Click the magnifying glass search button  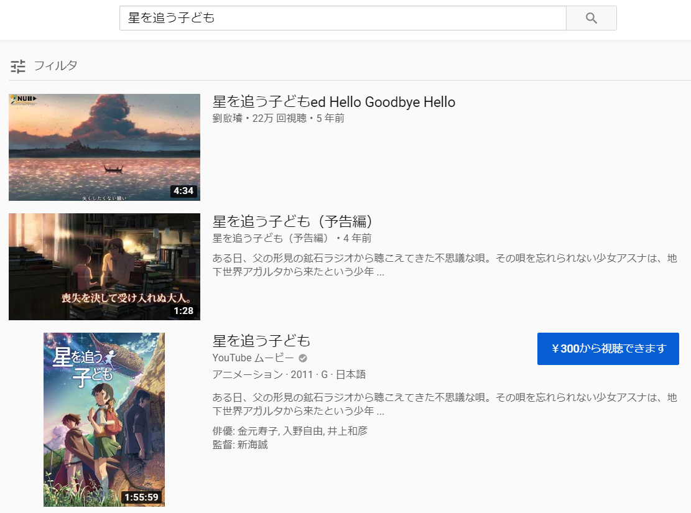tap(591, 18)
